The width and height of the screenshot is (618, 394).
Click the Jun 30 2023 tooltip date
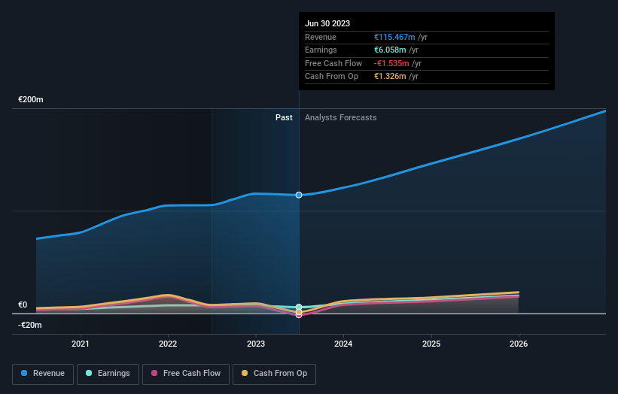click(x=327, y=23)
